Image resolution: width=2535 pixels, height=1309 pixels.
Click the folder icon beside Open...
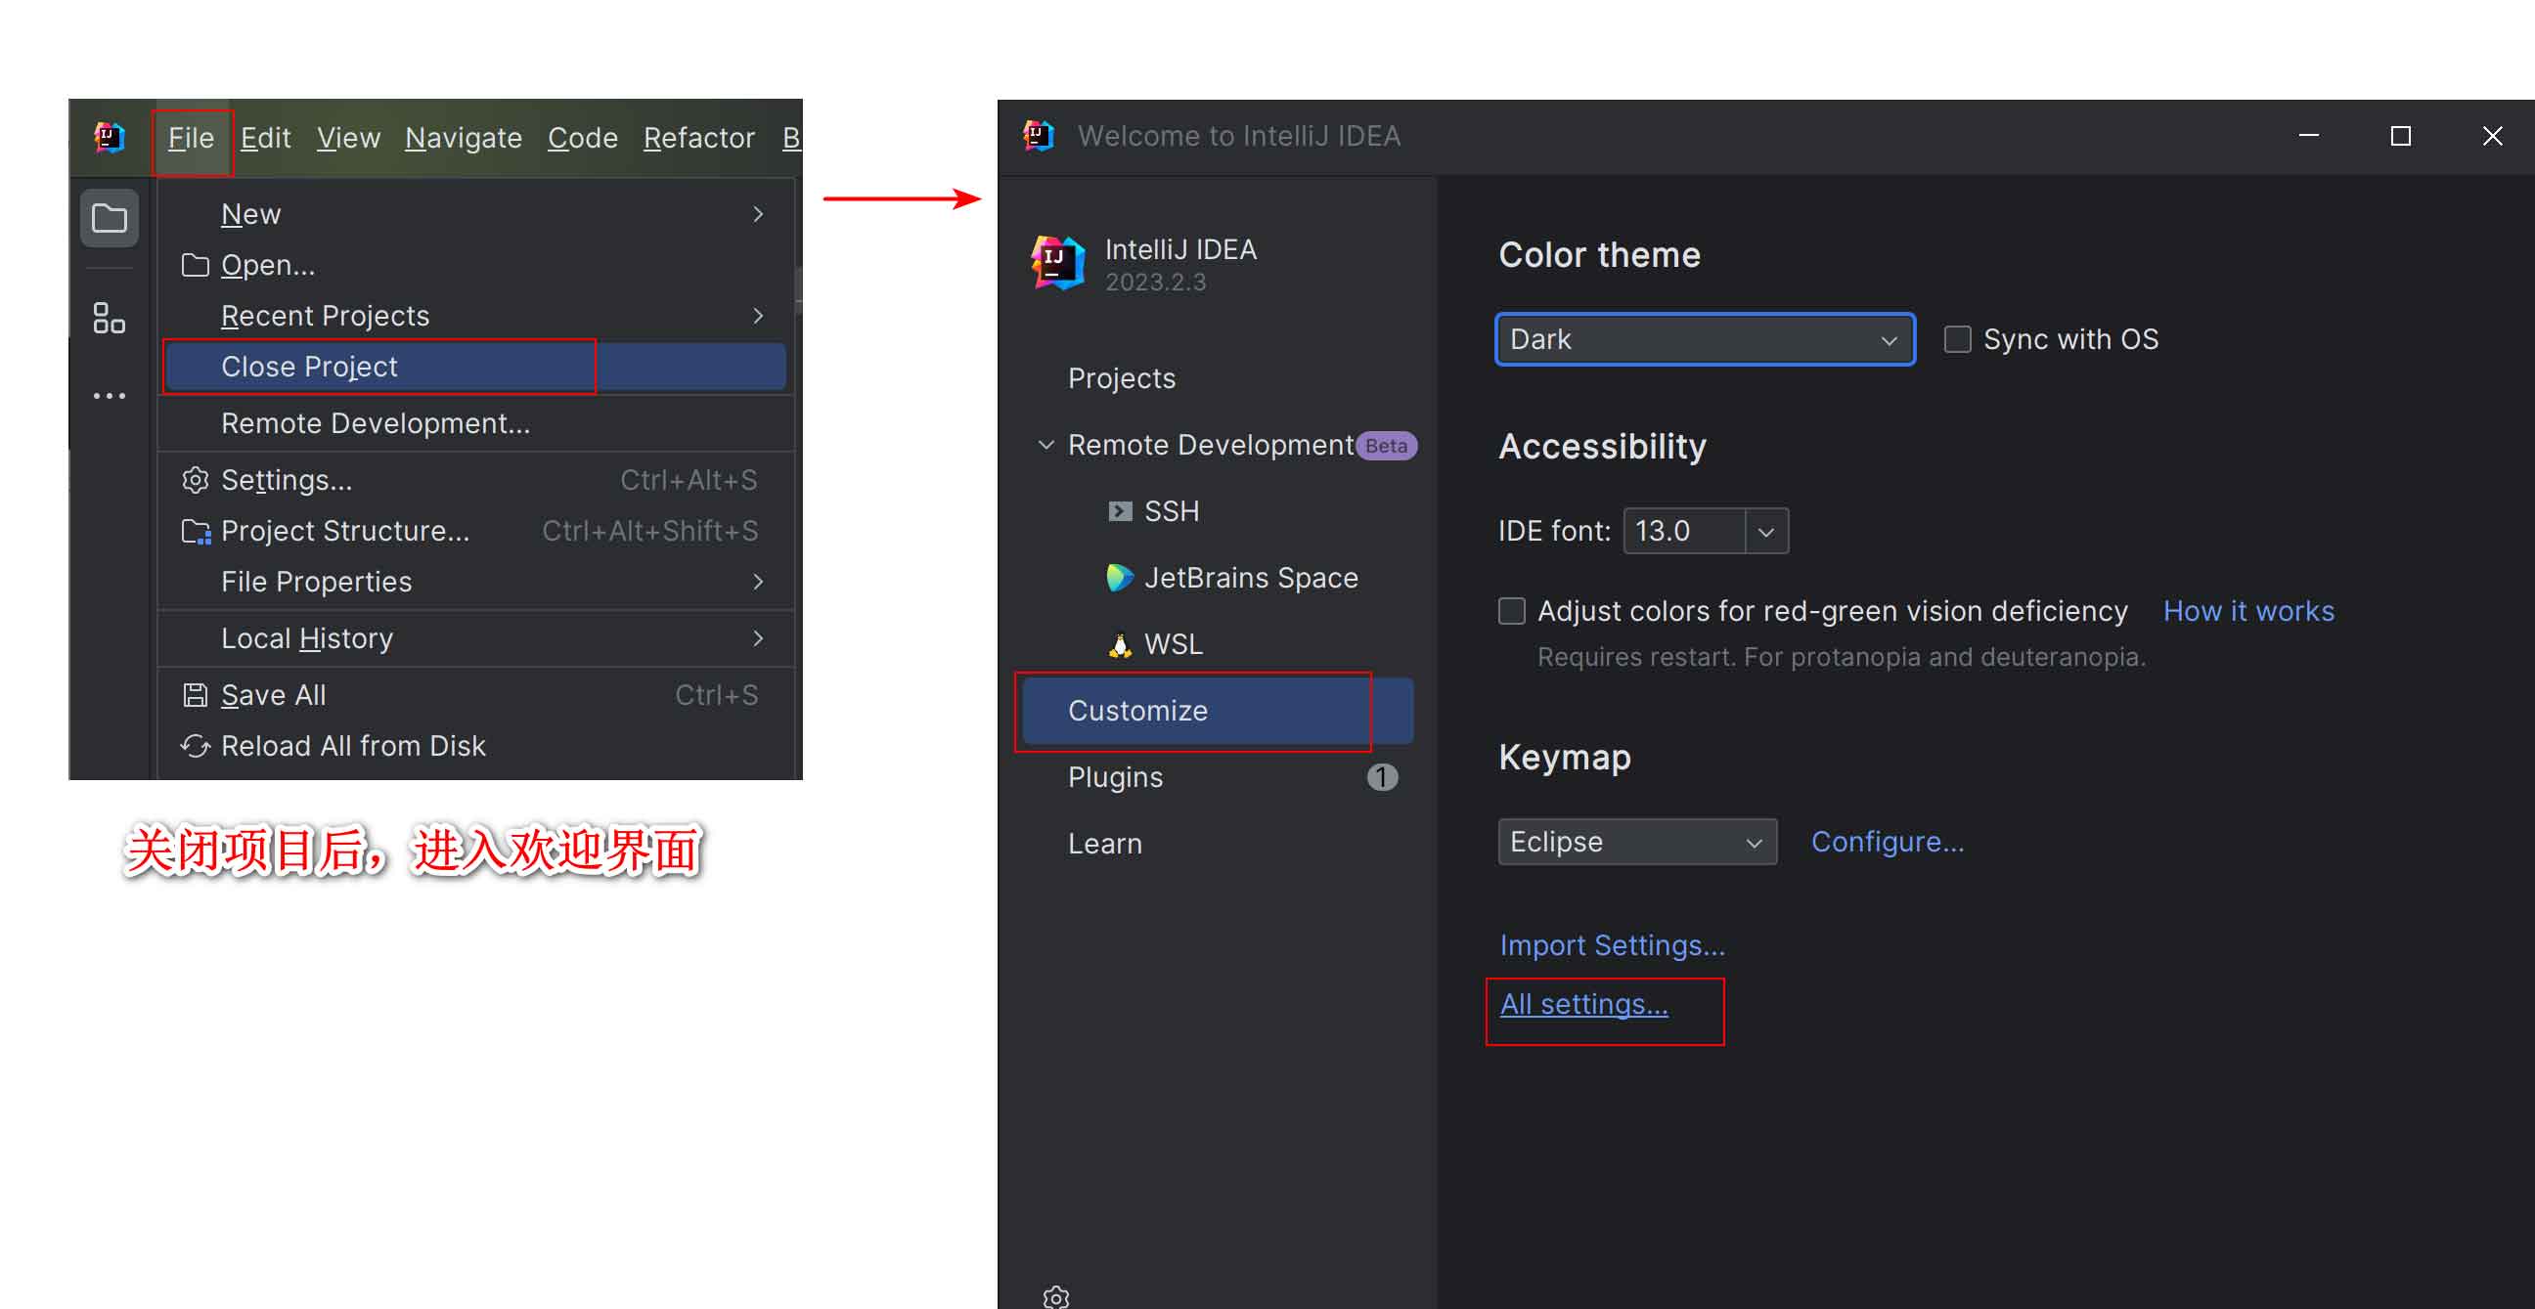pyautogui.click(x=195, y=265)
